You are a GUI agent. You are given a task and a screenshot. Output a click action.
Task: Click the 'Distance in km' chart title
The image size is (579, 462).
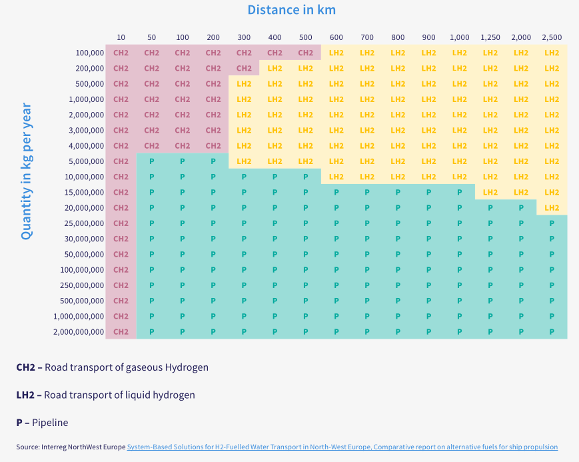(291, 10)
